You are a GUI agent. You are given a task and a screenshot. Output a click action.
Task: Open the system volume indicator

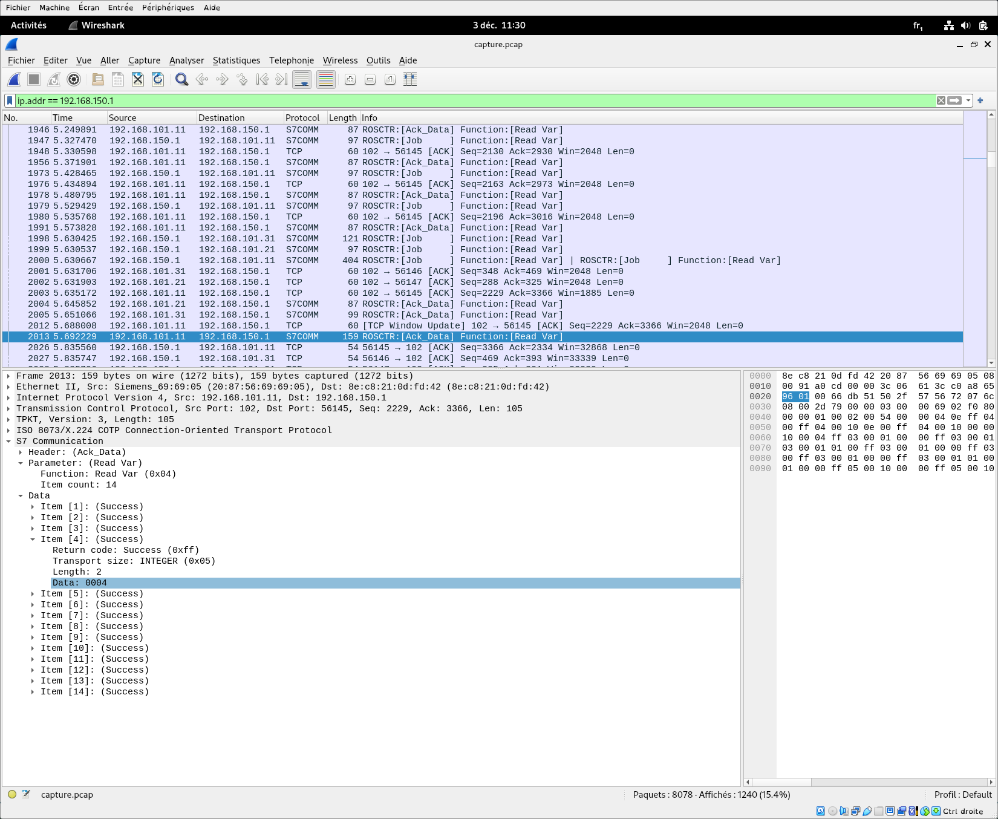(x=965, y=25)
